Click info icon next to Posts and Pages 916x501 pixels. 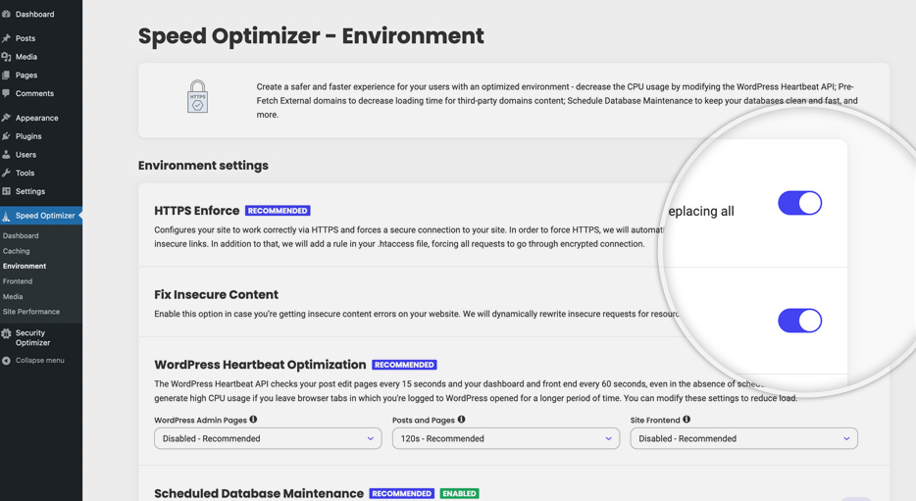(x=462, y=420)
